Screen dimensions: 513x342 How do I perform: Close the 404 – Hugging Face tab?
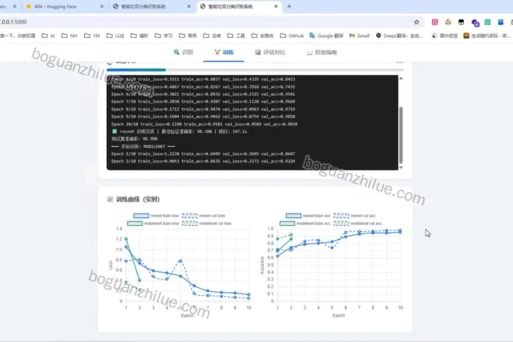(101, 6)
